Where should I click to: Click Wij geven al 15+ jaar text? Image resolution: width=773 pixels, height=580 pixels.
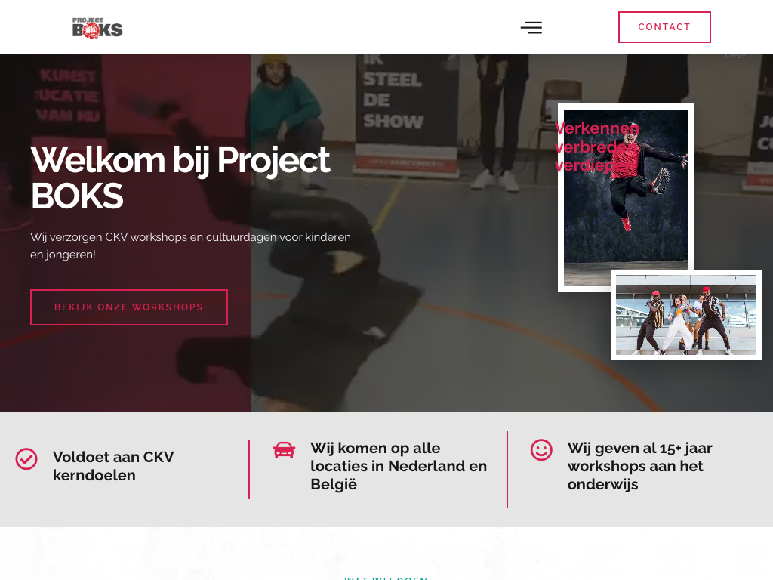click(x=639, y=466)
